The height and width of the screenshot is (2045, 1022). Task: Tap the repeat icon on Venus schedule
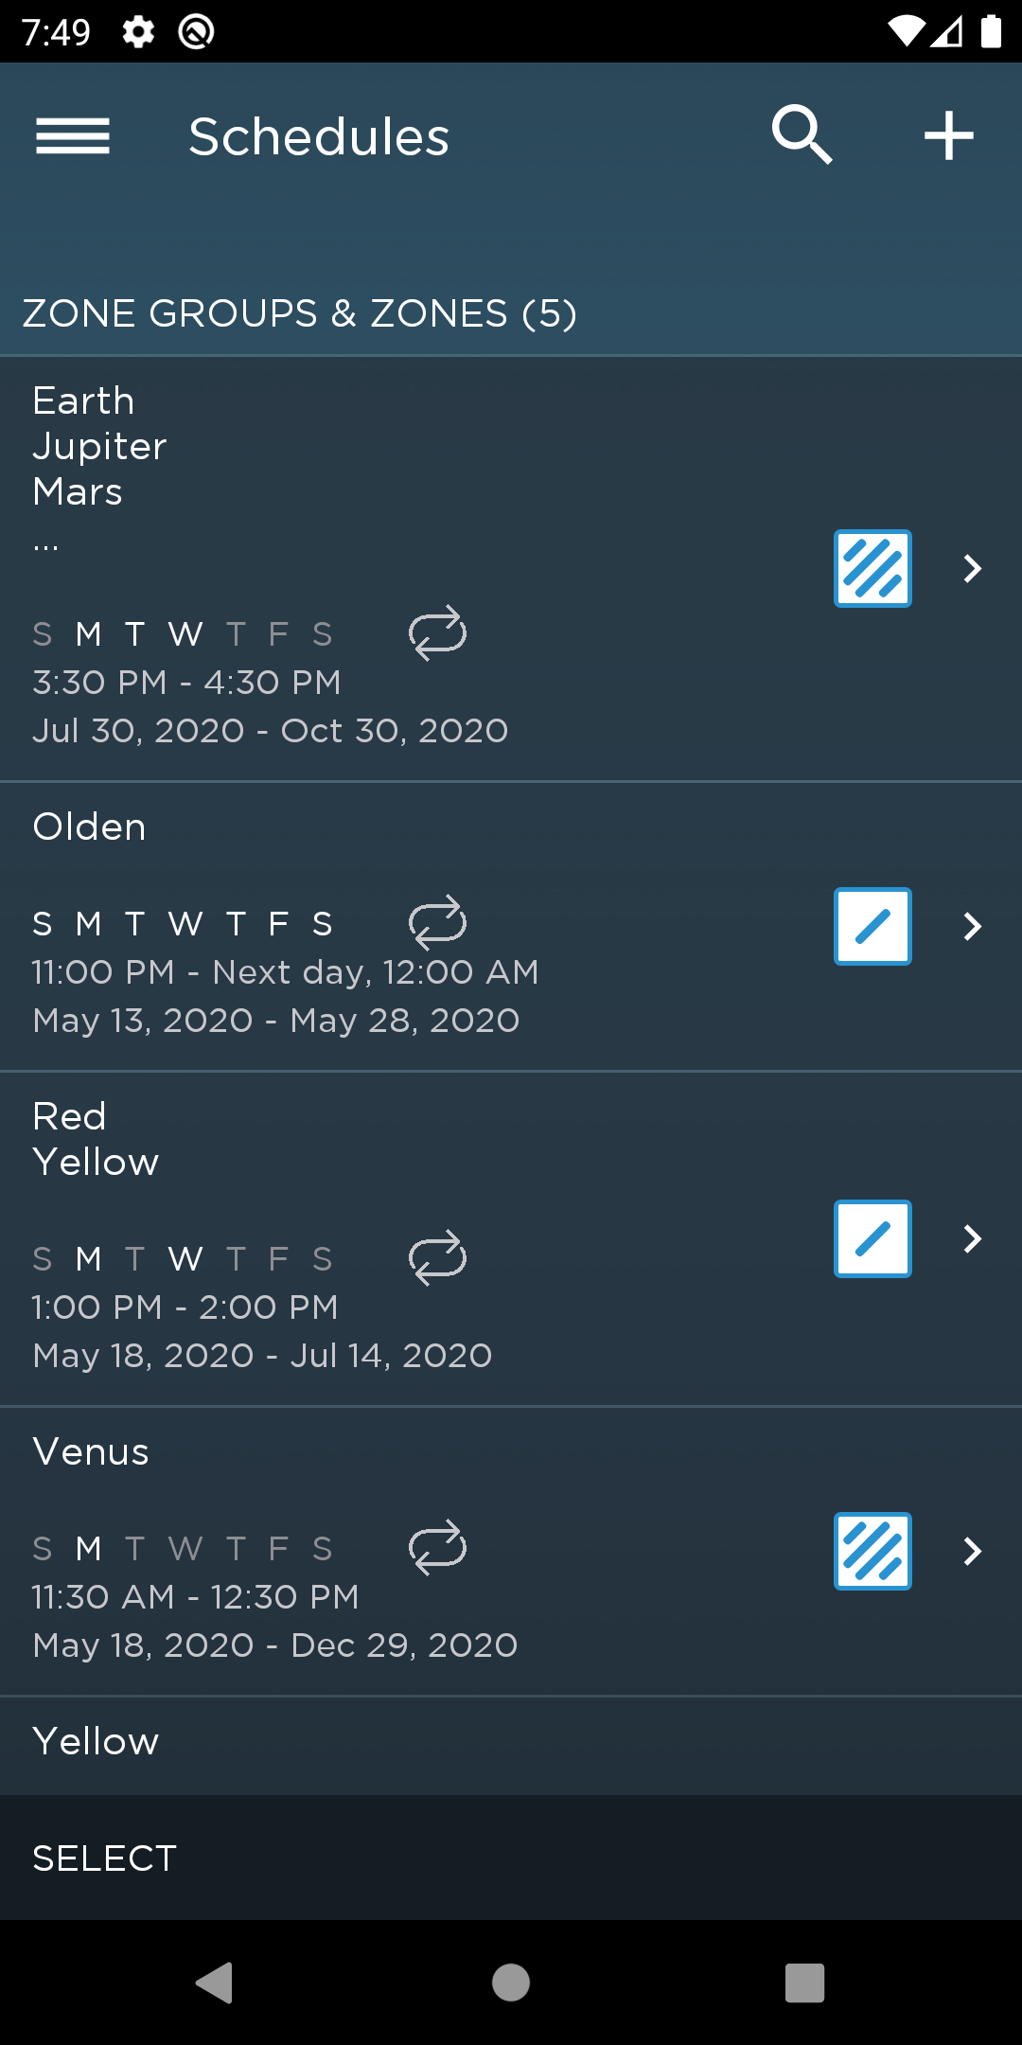pos(437,1547)
